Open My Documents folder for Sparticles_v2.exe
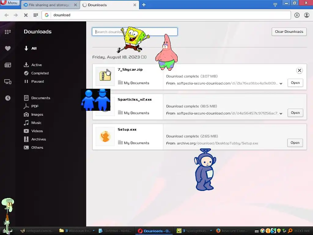 pyautogui.click(x=134, y=113)
